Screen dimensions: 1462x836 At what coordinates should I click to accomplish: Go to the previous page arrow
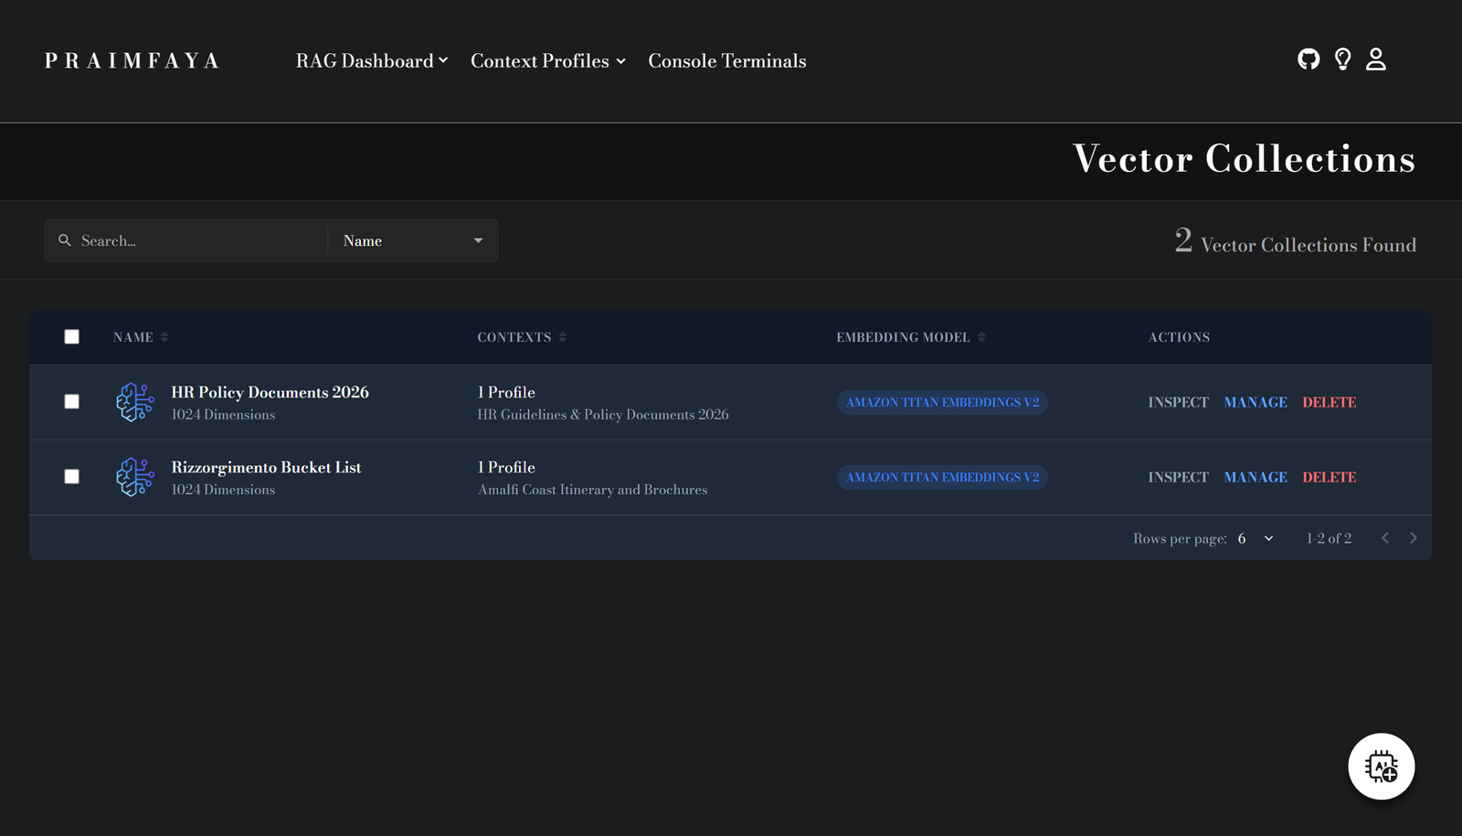(x=1385, y=538)
